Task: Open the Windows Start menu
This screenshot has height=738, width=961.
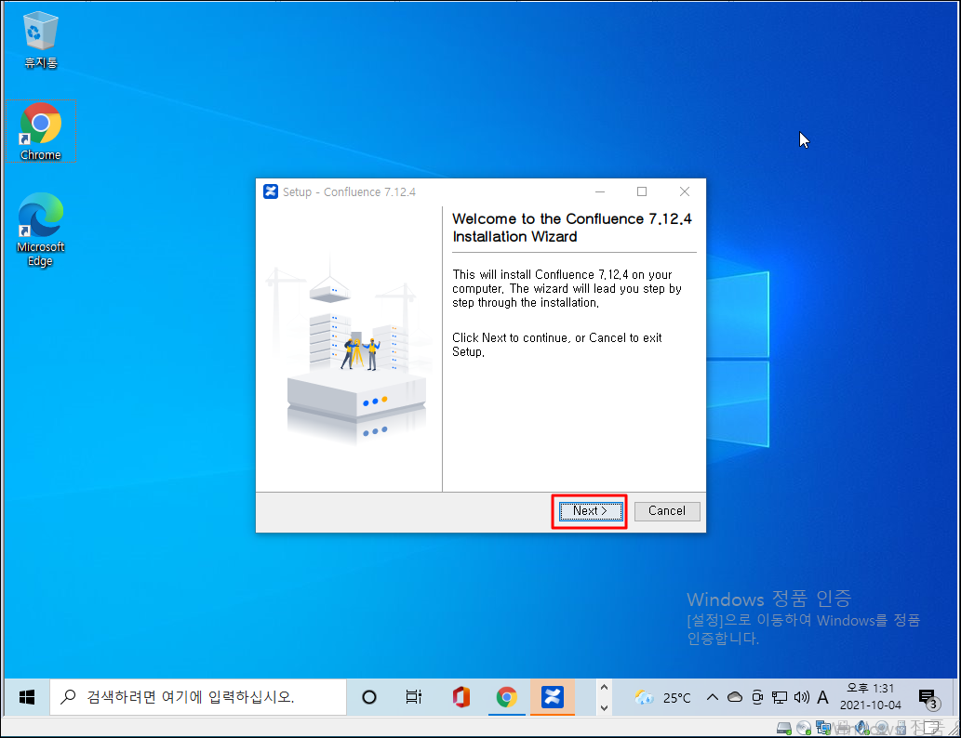Action: coord(27,697)
